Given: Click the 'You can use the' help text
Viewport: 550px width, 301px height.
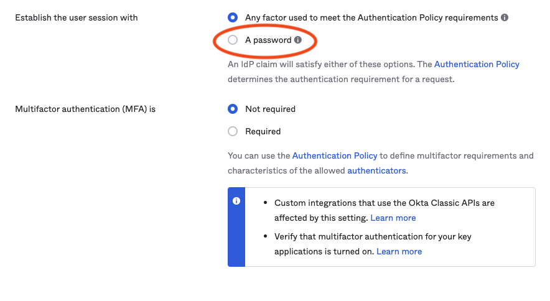Looking at the screenshot, I should coord(259,155).
